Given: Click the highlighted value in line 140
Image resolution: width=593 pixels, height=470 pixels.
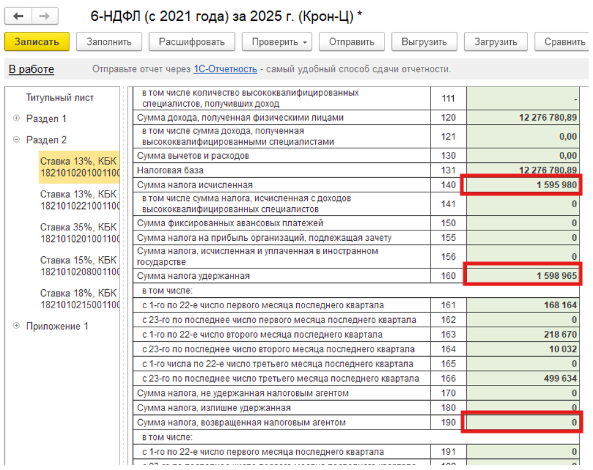Looking at the screenshot, I should (521, 185).
